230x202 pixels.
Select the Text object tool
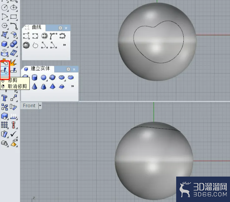coord(4,98)
